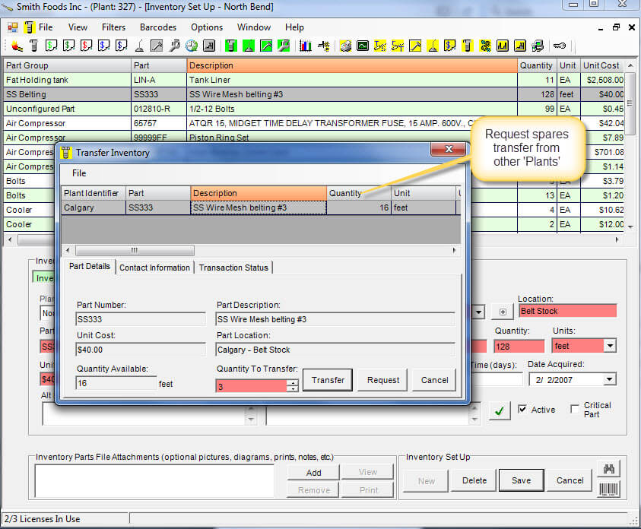
Task: Click the Transfer Inventory horizontal scrollbar thumb
Action: [x=135, y=250]
